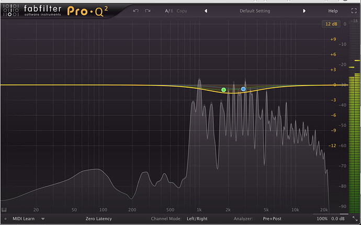Image resolution: width=361 pixels, height=225 pixels.
Task: Switch A/B state
Action: coord(169,11)
